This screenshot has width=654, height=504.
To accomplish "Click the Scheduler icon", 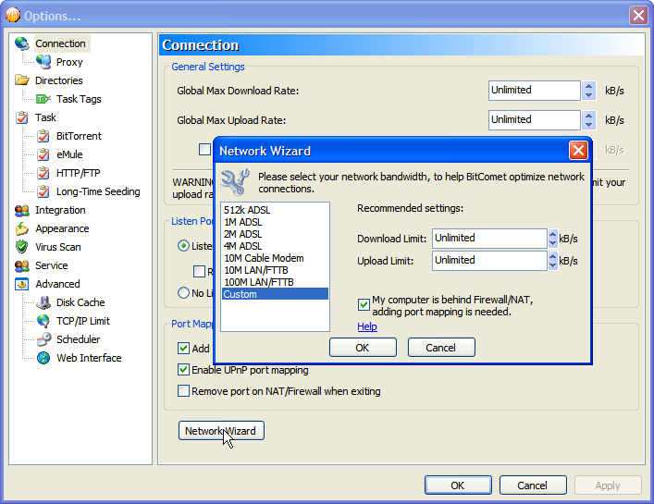I will click(x=43, y=339).
